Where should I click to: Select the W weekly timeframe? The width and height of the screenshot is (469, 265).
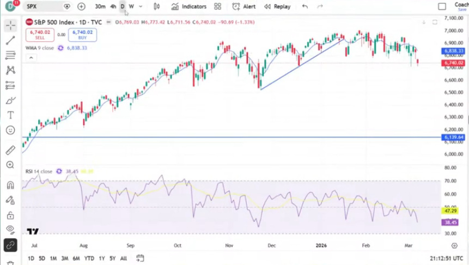pos(131,7)
